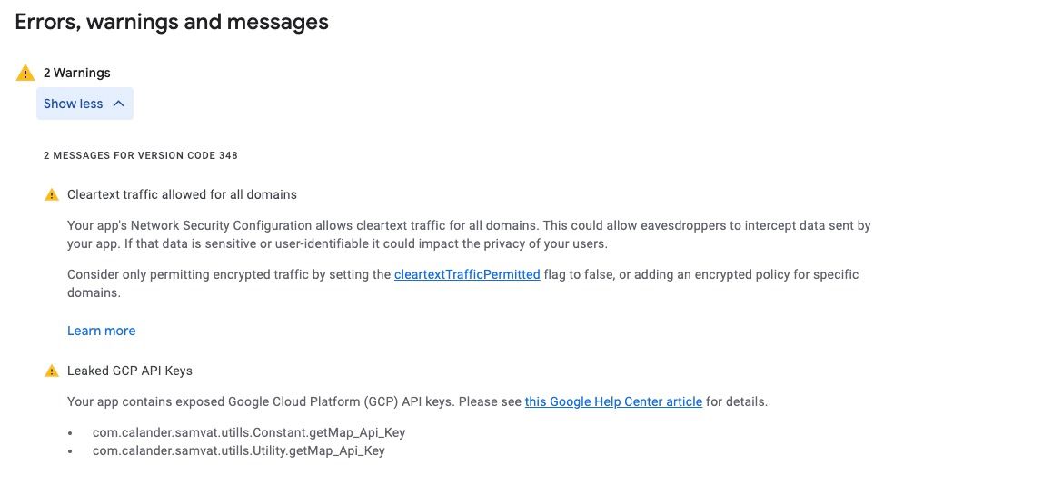Screen dimensions: 1053x485
Task: Click the bullet before Utility.getMap_Api_Key
Action: pos(71,451)
